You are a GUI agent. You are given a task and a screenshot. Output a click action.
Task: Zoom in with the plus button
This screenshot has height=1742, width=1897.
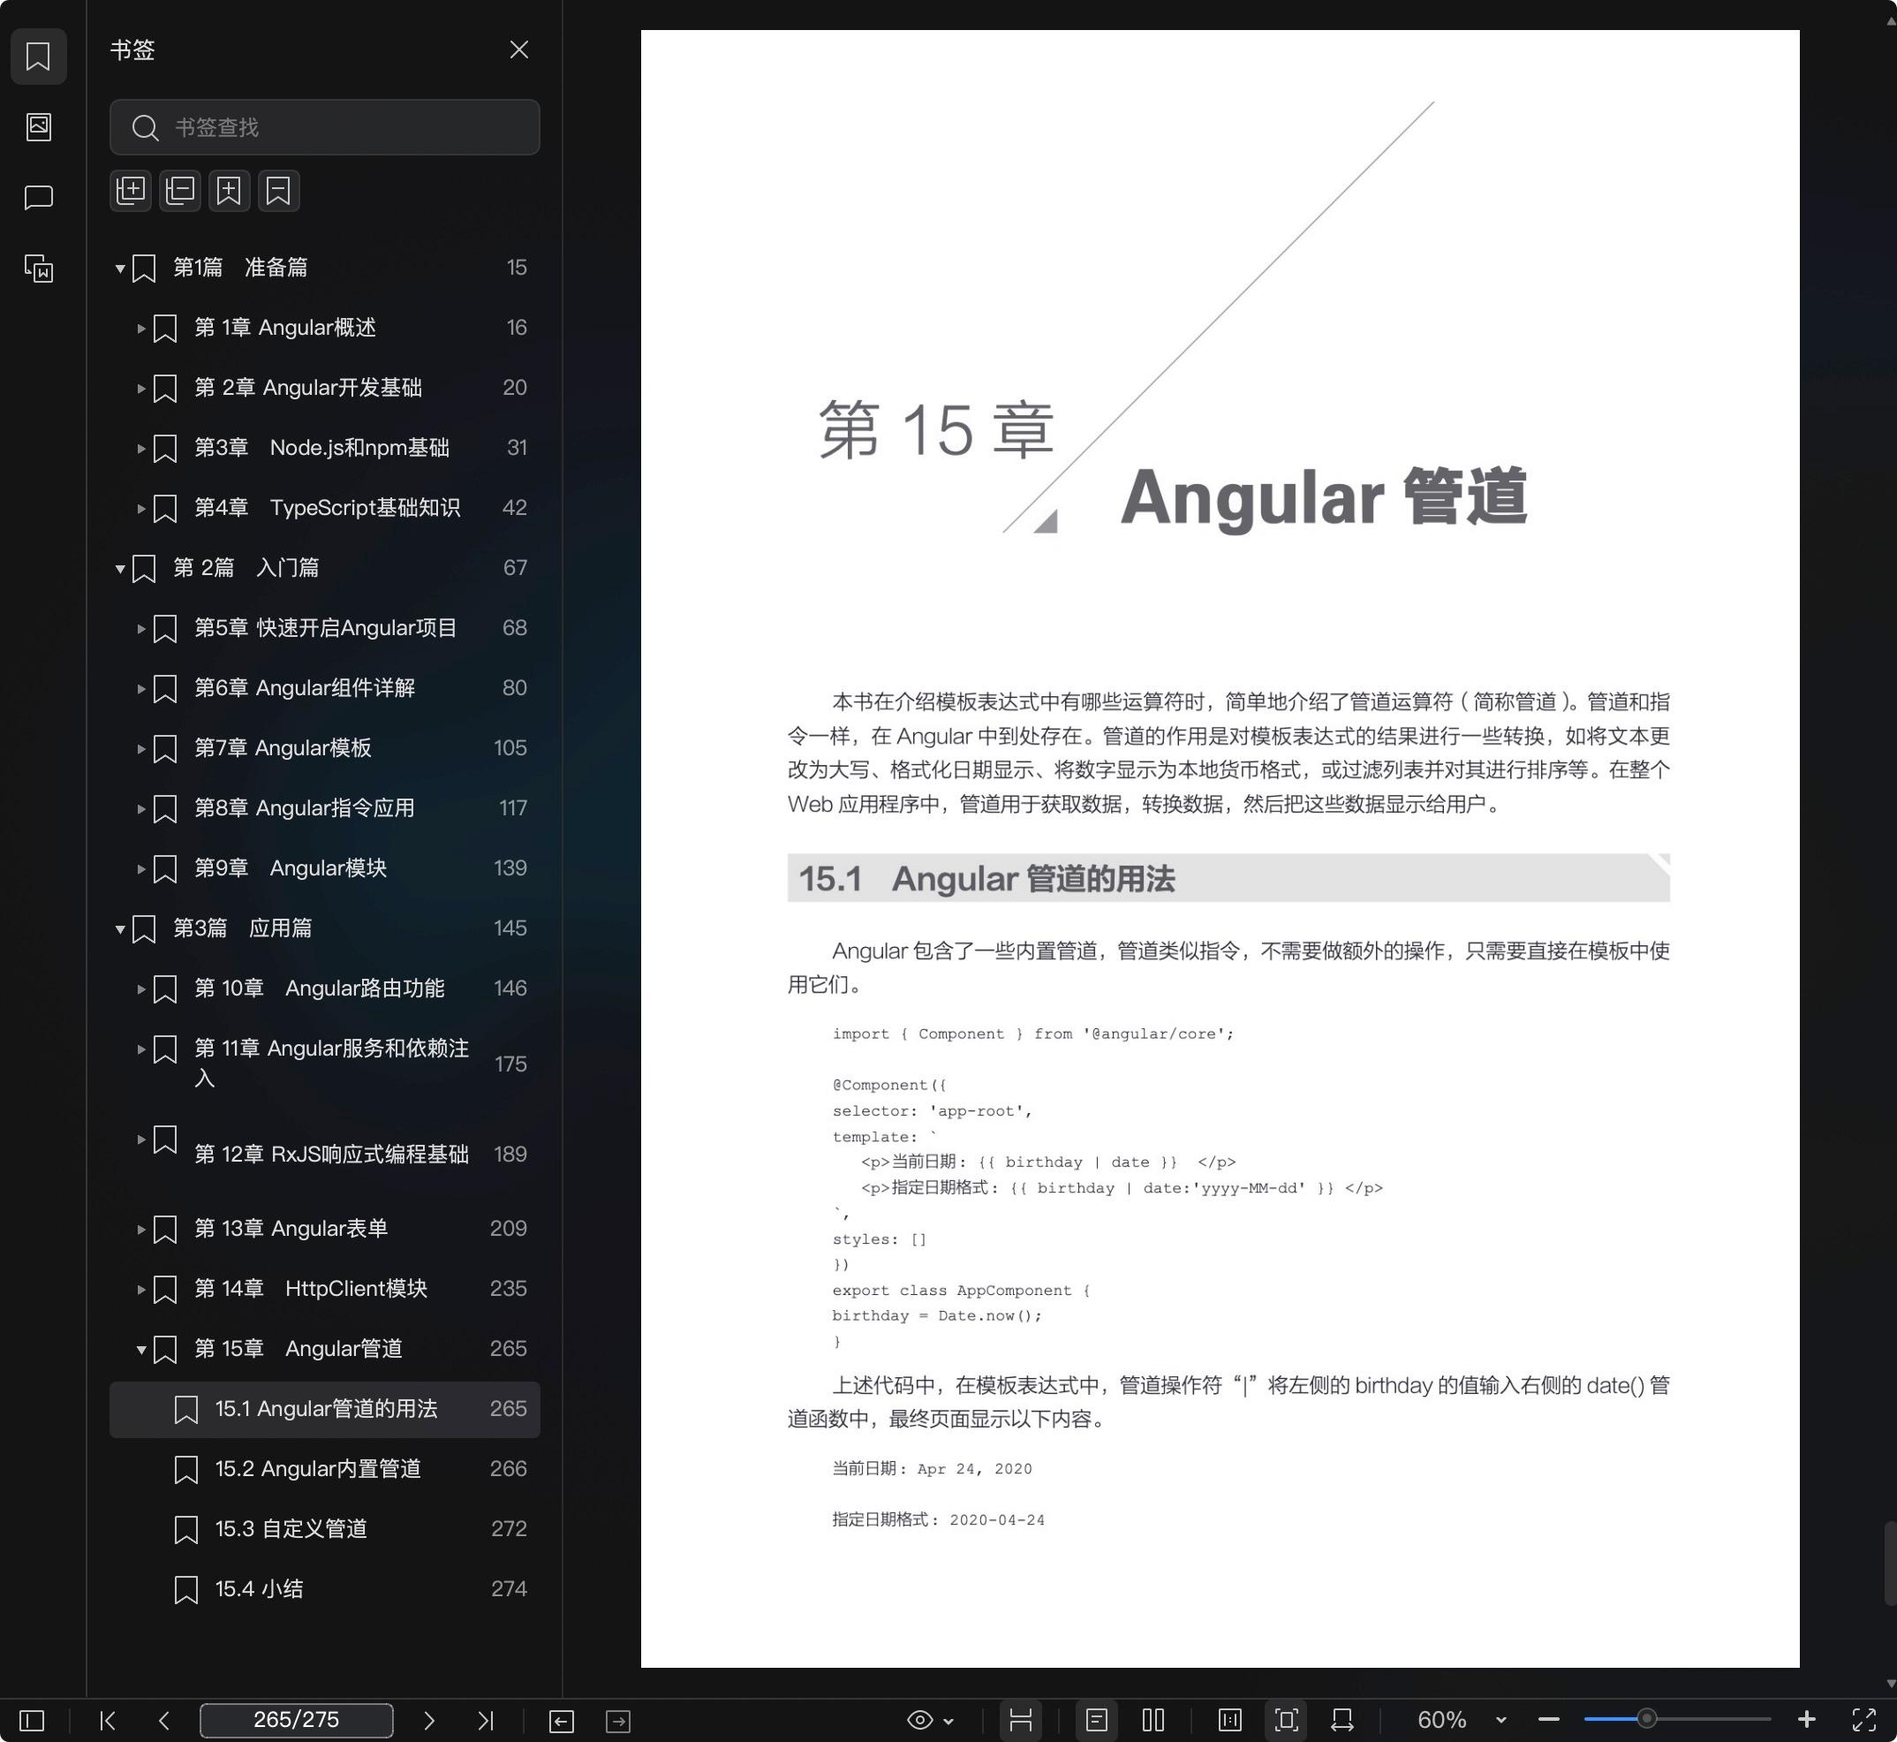(1807, 1720)
